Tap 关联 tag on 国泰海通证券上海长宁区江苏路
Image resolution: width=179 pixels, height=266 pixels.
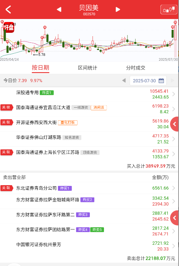[x=7, y=152]
